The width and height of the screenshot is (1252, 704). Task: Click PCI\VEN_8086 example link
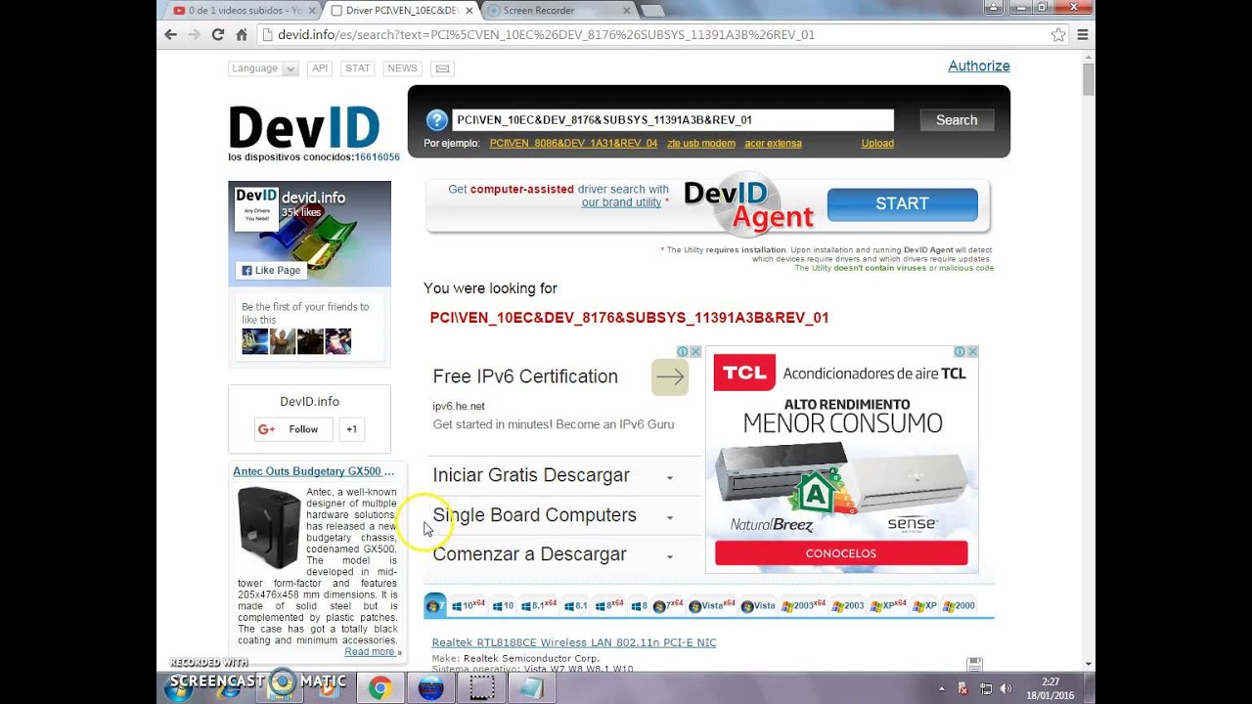coord(573,143)
